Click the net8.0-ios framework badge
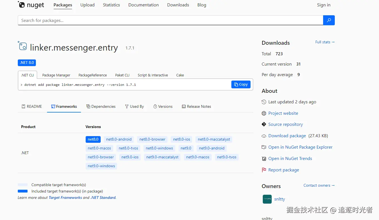The height and width of the screenshot is (220, 379). (182, 139)
